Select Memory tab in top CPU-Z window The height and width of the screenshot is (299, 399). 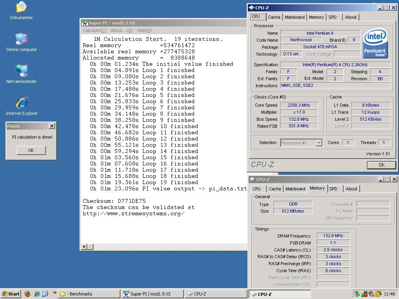click(316, 17)
